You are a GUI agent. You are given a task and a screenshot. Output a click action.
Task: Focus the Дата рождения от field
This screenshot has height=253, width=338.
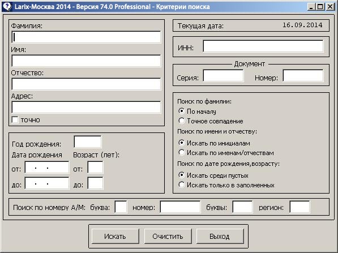click(x=47, y=168)
